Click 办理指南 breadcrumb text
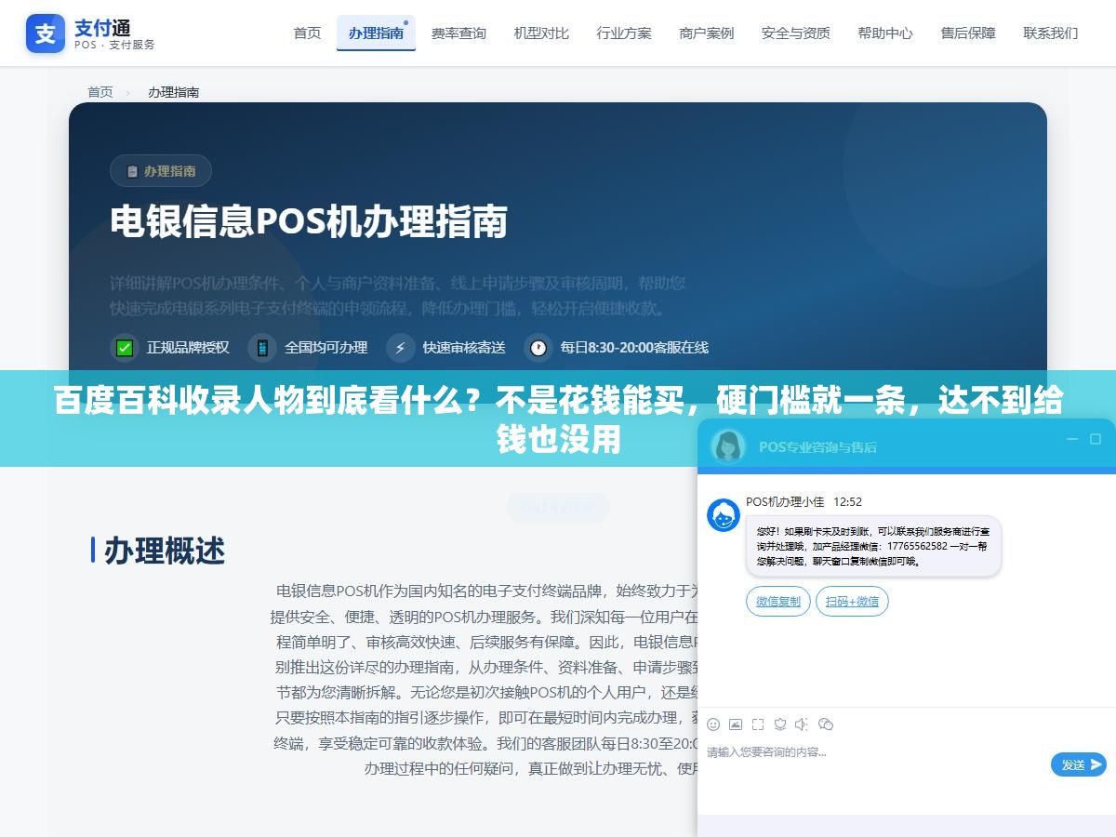This screenshot has height=837, width=1116. click(174, 92)
